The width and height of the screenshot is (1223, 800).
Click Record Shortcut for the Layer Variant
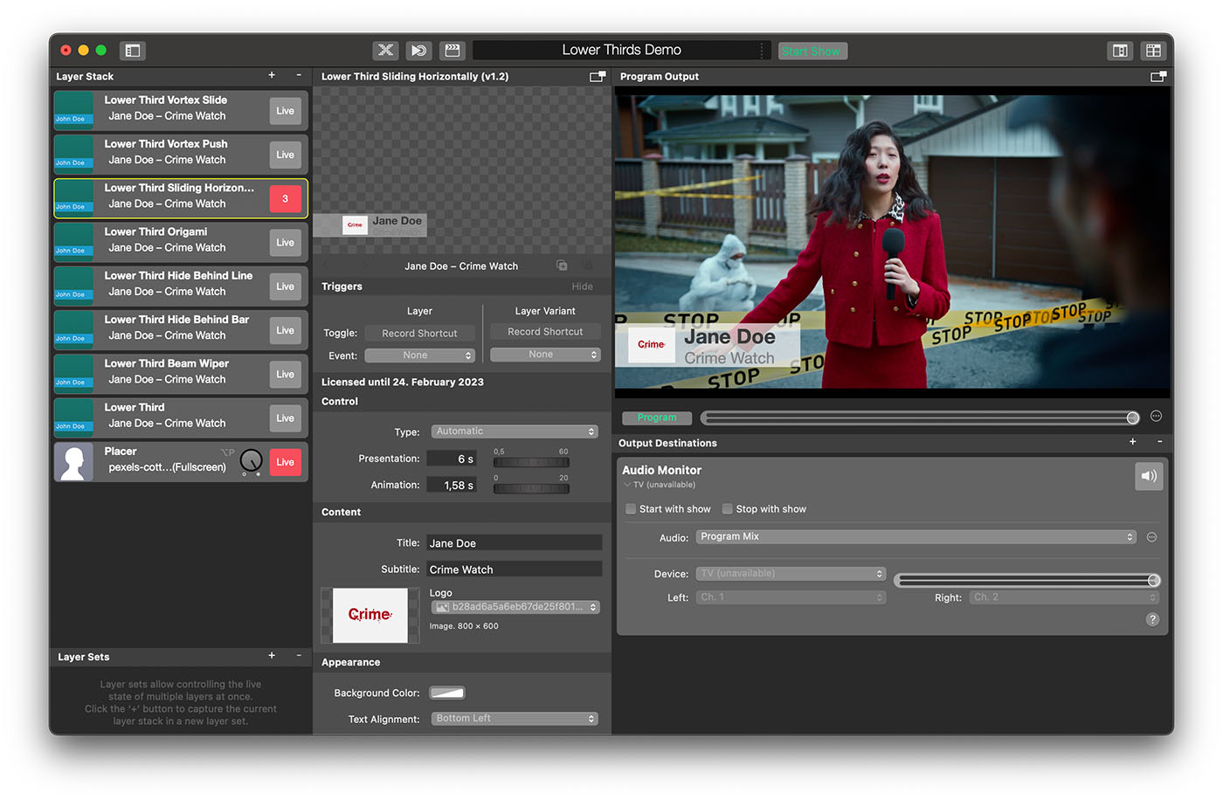[x=544, y=331]
